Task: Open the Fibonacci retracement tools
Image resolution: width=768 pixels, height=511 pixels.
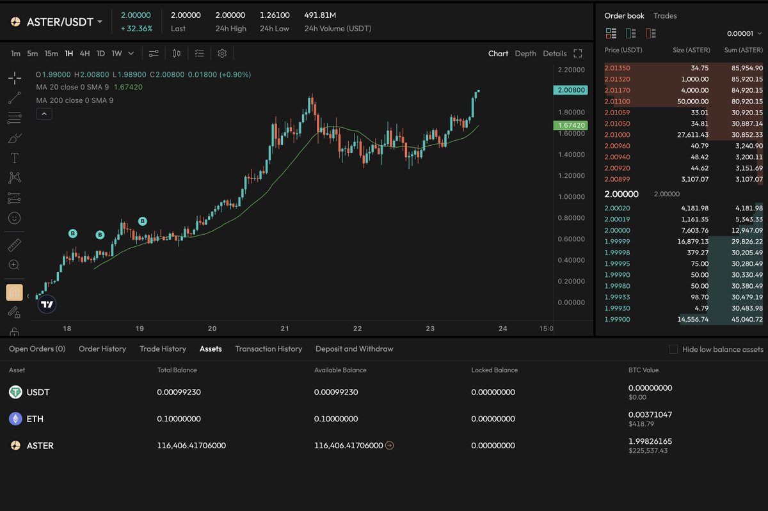Action: coord(14,118)
